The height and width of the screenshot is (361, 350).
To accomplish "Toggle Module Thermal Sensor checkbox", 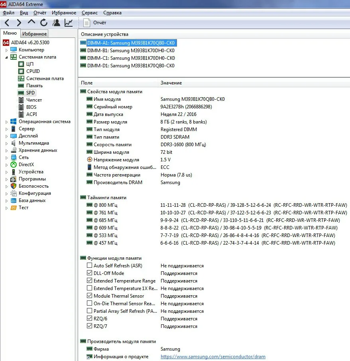I will tap(89, 296).
